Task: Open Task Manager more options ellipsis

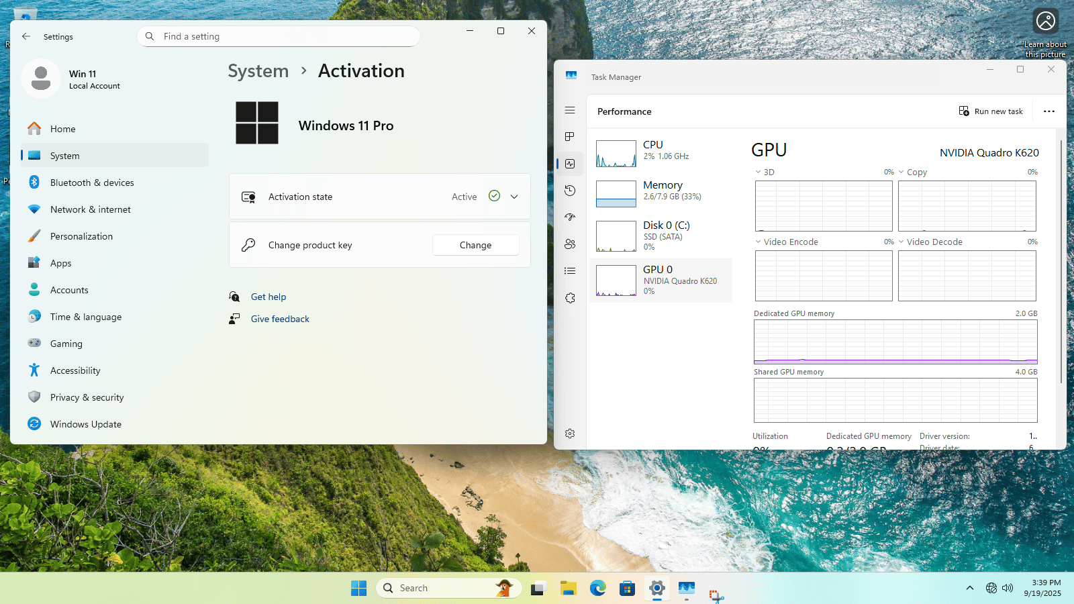Action: click(1049, 111)
